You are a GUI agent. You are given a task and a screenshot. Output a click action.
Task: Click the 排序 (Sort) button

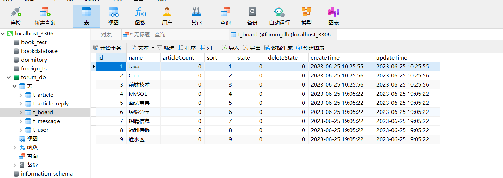[187, 48]
